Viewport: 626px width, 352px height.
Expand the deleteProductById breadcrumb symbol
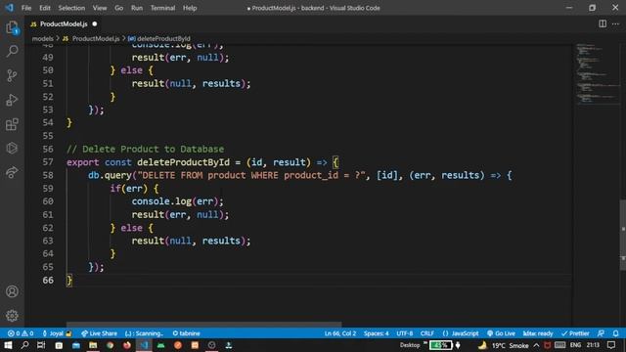coord(163,39)
